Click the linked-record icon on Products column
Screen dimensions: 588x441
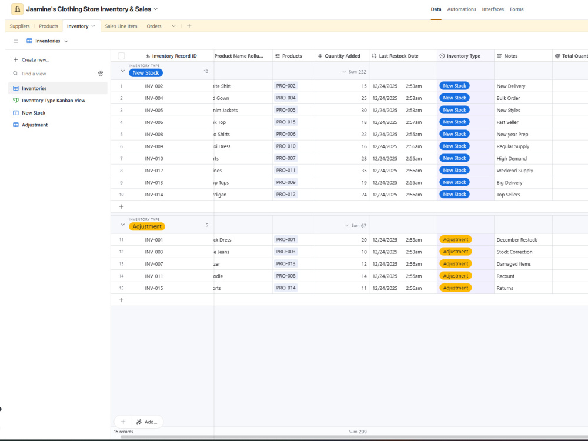[x=278, y=56]
